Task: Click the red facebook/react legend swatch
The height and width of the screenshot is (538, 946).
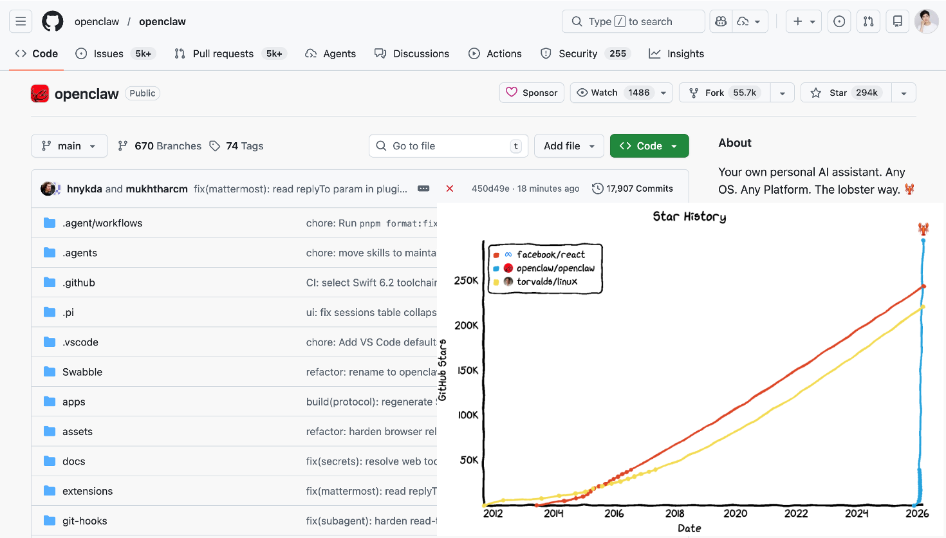Action: pyautogui.click(x=496, y=255)
